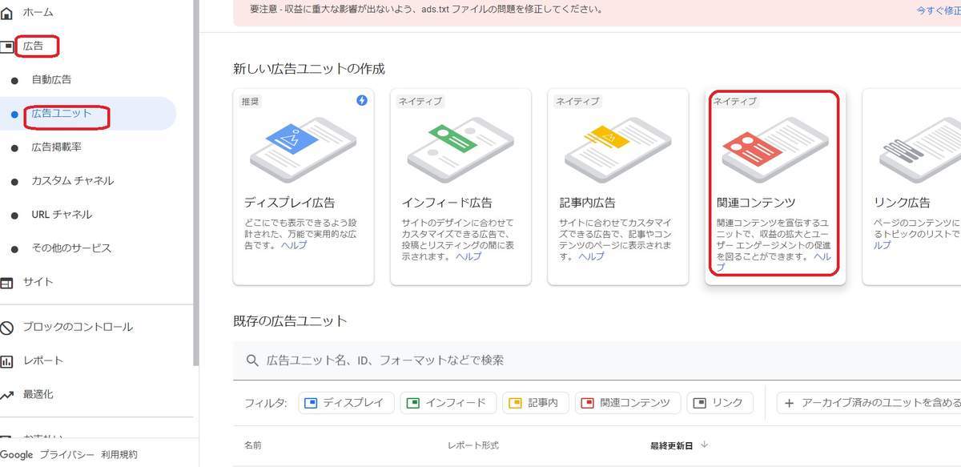Viewport: 961px width, 467px height.
Task: Filter by ディスプレイ format
Action: tap(346, 403)
